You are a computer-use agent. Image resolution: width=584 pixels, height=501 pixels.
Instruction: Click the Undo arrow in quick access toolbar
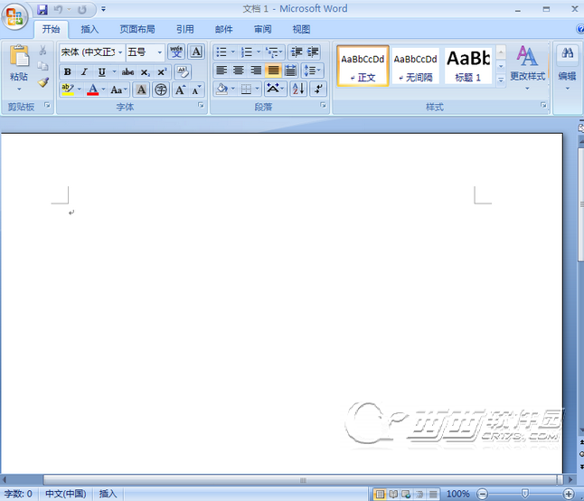pyautogui.click(x=58, y=10)
